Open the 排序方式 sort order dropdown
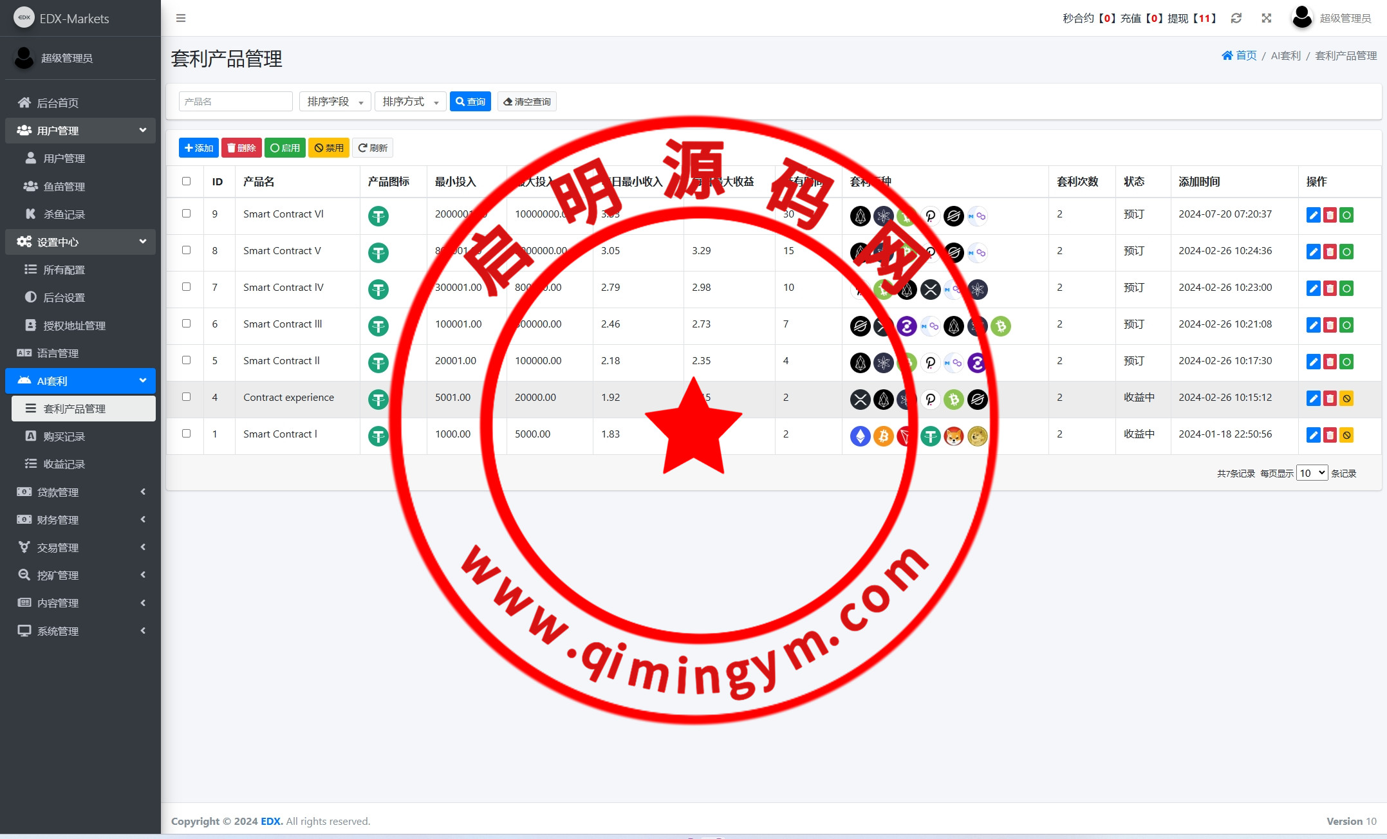This screenshot has width=1387, height=839. click(410, 102)
